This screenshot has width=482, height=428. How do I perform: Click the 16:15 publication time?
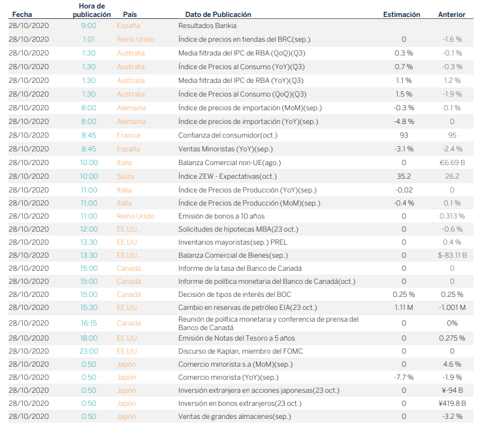click(x=89, y=323)
